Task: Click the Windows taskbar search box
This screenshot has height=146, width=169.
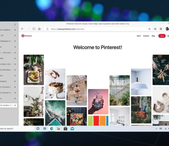Action: point(17,129)
